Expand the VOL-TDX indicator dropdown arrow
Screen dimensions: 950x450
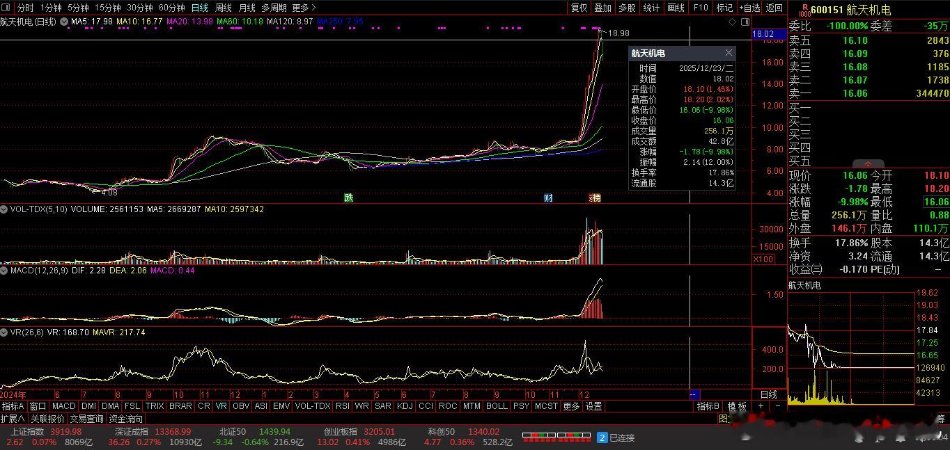pyautogui.click(x=4, y=209)
